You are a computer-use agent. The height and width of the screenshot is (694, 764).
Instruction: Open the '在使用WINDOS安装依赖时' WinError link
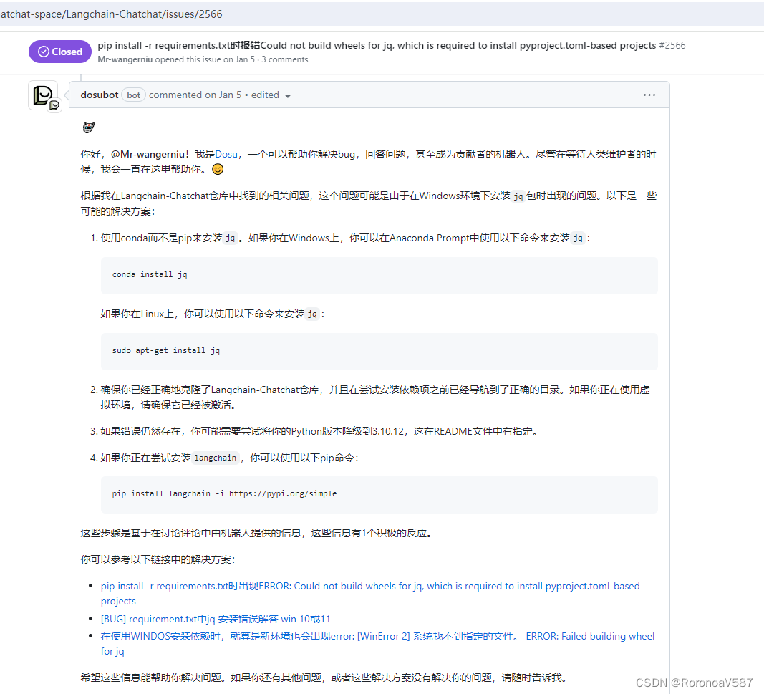click(x=377, y=644)
